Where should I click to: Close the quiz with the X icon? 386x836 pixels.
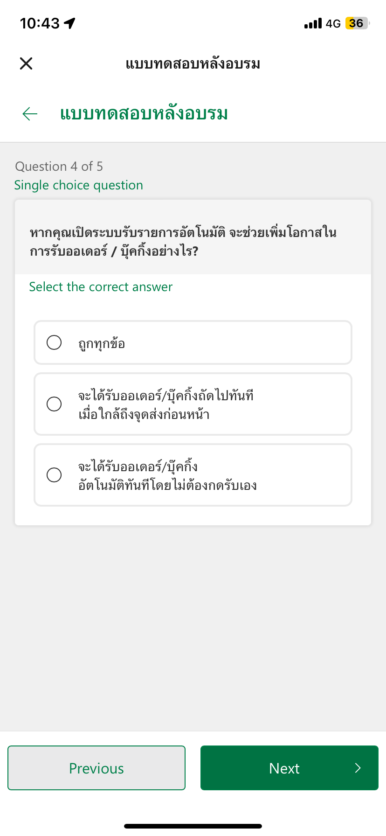click(x=26, y=63)
